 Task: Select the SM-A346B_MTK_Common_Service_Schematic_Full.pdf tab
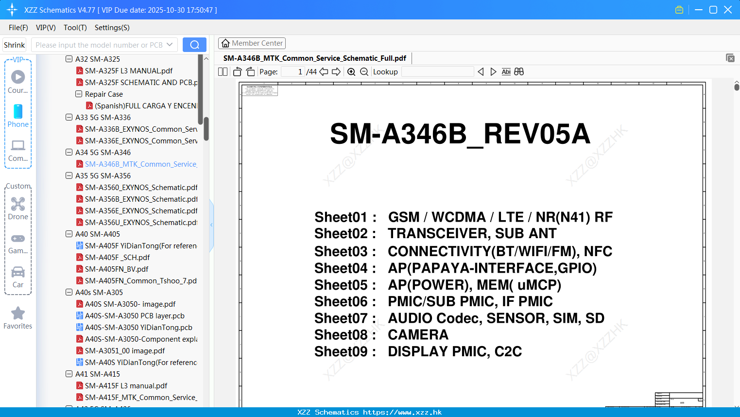coord(315,58)
